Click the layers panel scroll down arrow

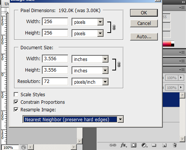[182, 139]
